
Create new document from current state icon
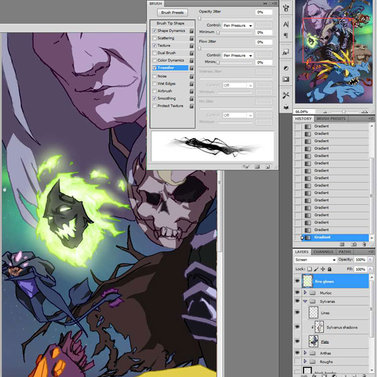tap(342, 244)
